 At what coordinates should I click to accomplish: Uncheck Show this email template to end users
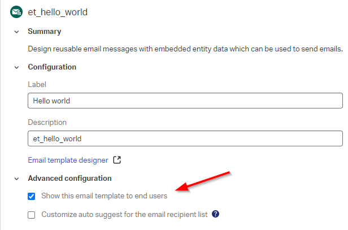[31, 196]
